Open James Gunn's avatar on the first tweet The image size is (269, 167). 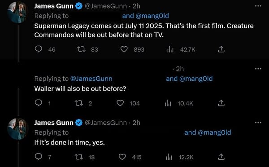(17, 13)
